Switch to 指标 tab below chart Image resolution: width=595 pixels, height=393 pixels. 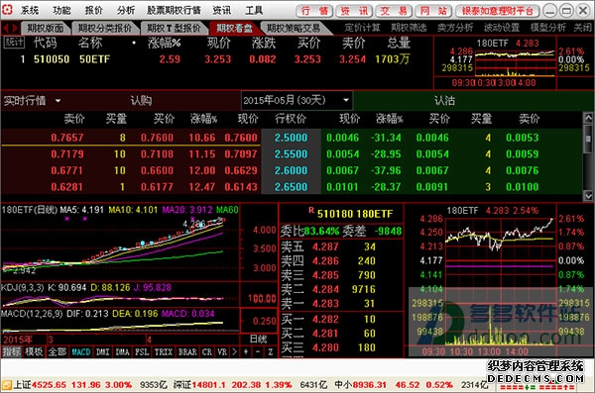(12, 352)
